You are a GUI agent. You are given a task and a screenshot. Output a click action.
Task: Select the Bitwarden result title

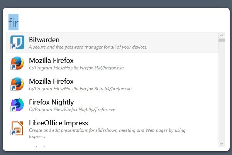click(44, 40)
